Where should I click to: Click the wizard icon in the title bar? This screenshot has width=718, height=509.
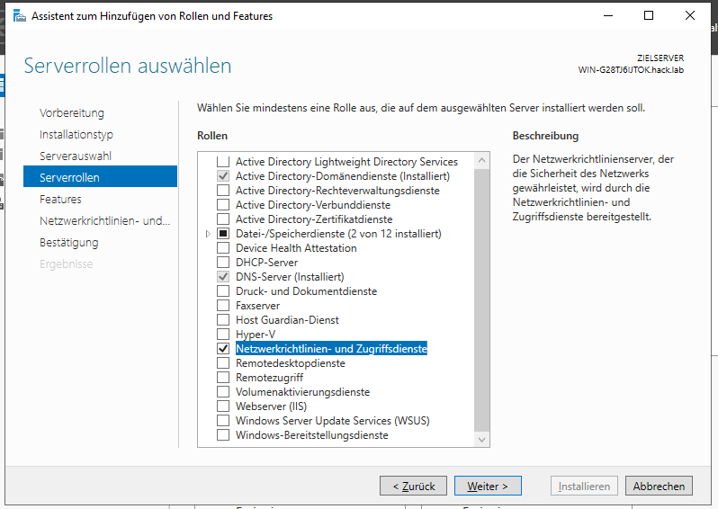click(x=19, y=15)
